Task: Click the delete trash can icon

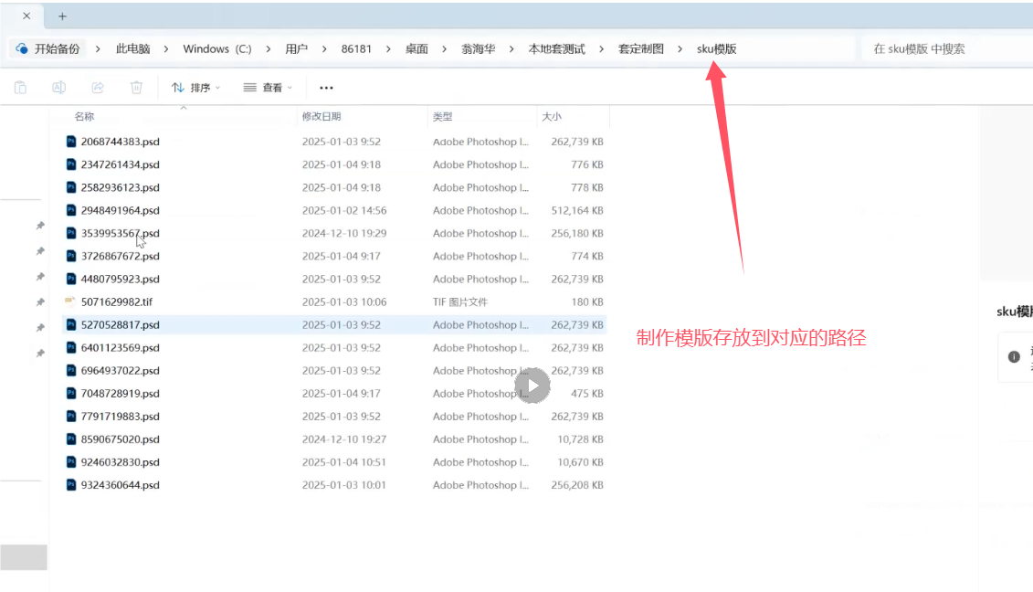Action: coord(136,88)
